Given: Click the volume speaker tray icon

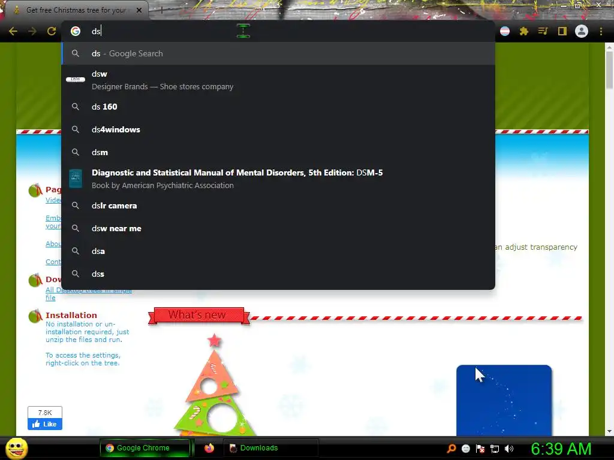Looking at the screenshot, I should tap(509, 449).
